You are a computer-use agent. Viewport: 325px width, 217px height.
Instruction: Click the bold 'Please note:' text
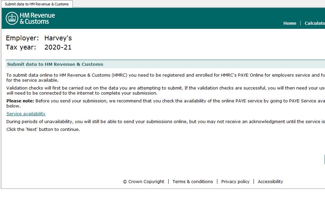20,101
